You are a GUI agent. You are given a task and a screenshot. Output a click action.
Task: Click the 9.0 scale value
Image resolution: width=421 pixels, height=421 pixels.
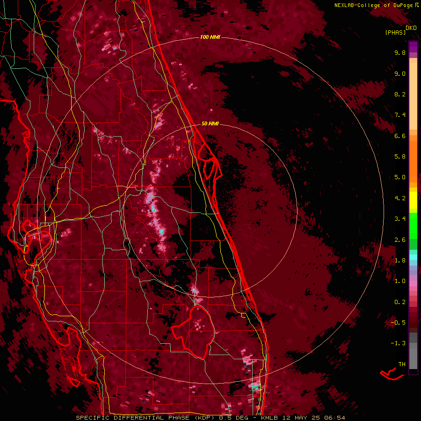pyautogui.click(x=400, y=73)
